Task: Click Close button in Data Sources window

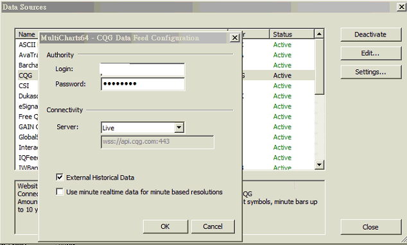Action: [370, 227]
